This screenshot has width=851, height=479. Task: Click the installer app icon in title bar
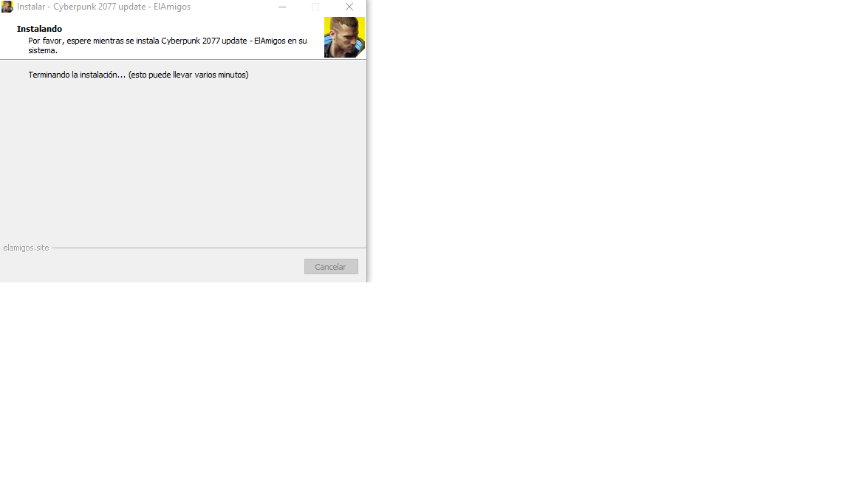click(7, 7)
